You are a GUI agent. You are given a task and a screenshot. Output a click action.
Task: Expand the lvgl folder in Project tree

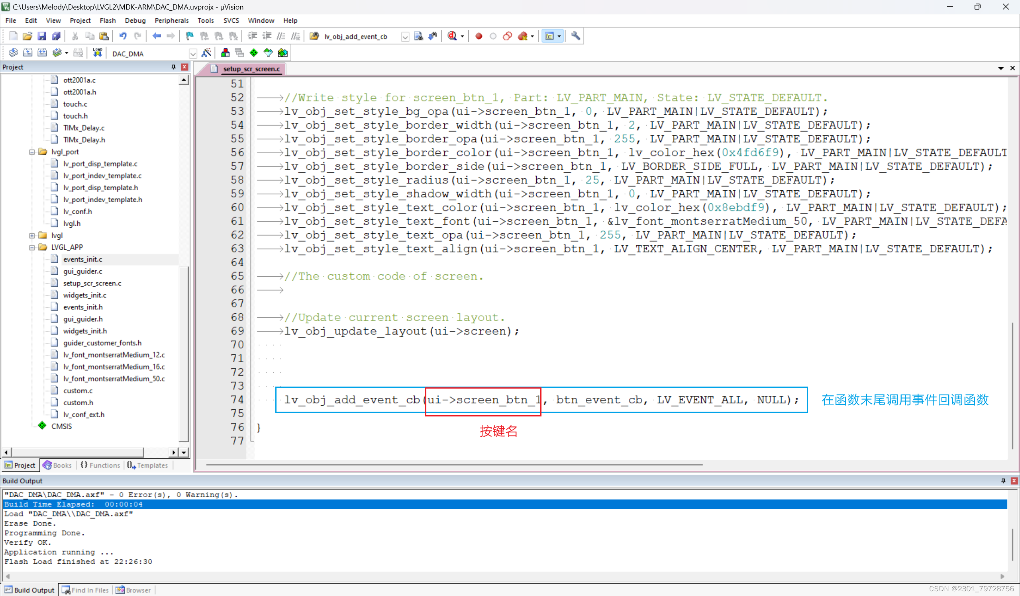coord(32,235)
